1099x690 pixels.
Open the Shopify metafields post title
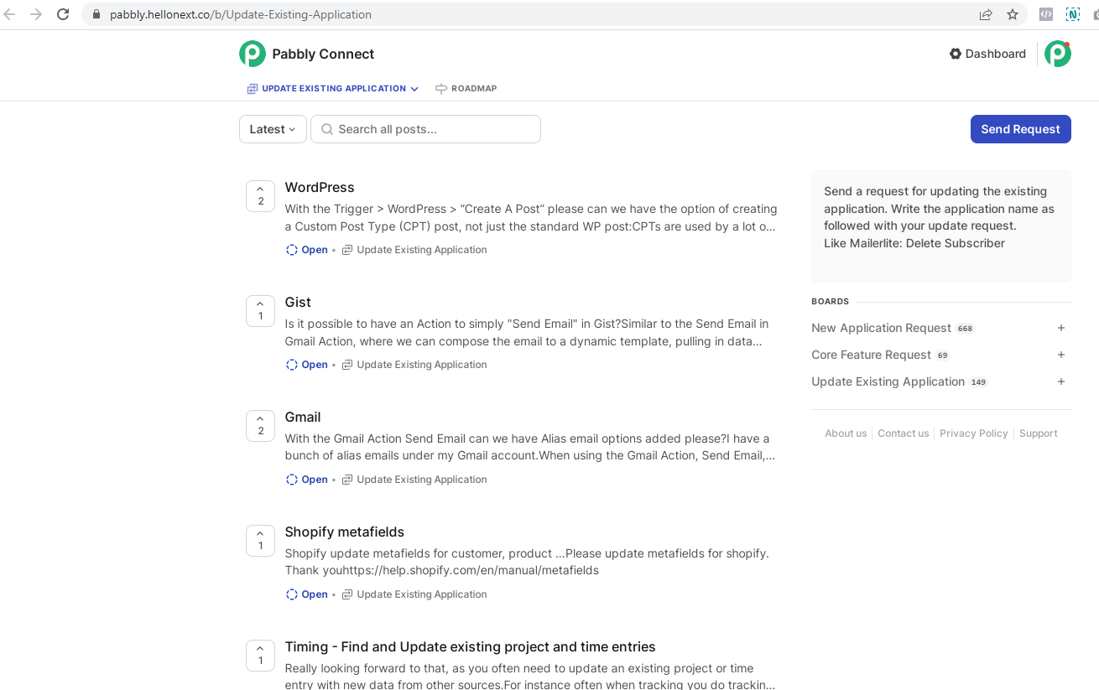[x=345, y=532]
